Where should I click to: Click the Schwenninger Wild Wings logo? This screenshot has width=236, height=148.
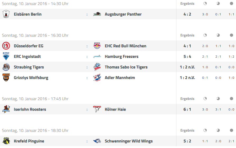click(x=97, y=141)
